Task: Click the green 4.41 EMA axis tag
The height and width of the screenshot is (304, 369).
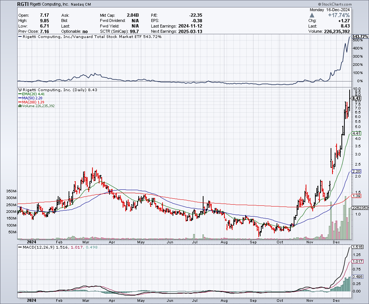Action: [356, 133]
